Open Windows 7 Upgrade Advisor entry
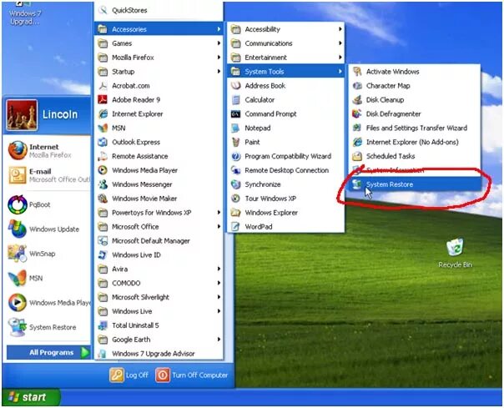 tap(159, 353)
